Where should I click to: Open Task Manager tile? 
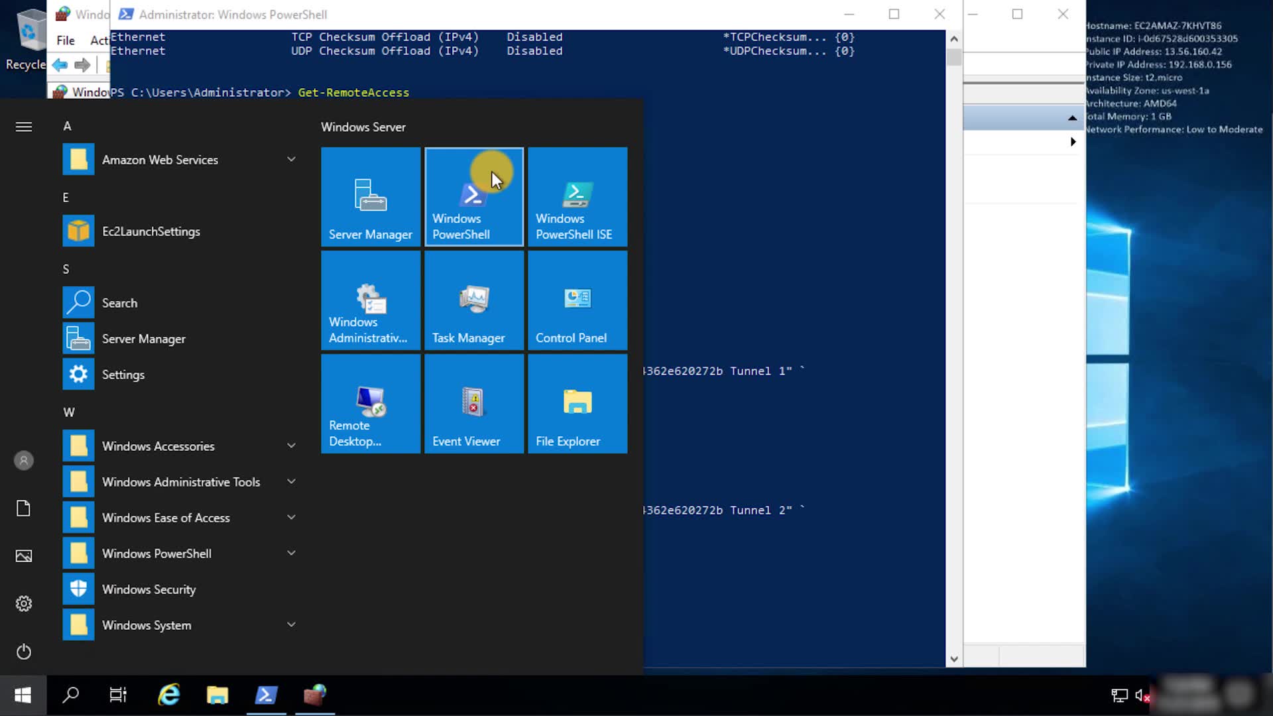[474, 300]
